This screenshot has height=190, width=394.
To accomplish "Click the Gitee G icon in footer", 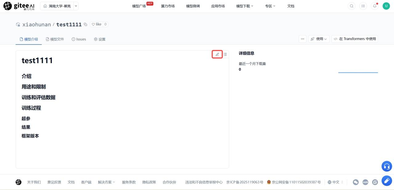I will point(375,182).
